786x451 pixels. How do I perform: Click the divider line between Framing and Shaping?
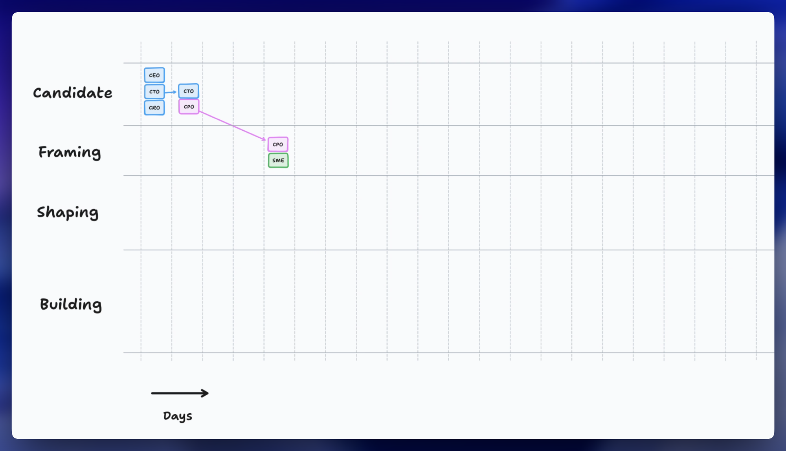point(432,175)
